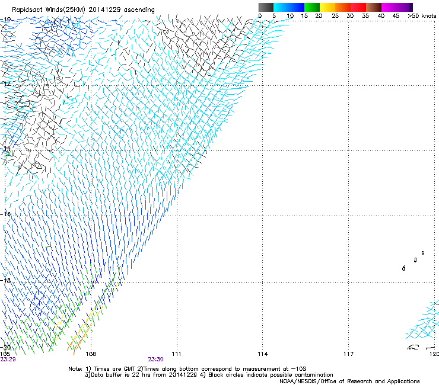The height and width of the screenshot is (385, 439).
Task: Click the red 30-35 knots legend swatch
Action: 358,7
